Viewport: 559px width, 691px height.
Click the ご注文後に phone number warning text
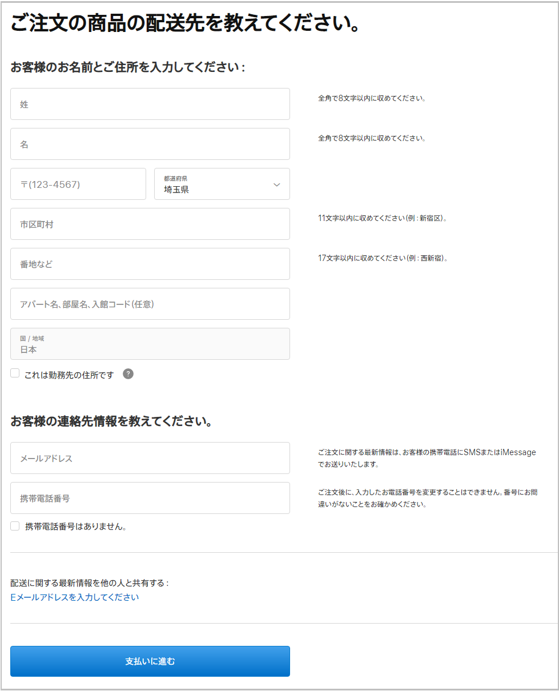click(428, 498)
